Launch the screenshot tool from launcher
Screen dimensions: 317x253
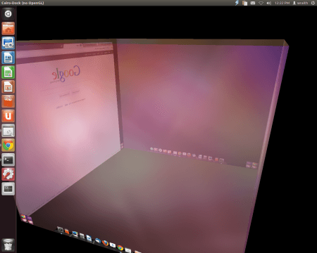8,43
